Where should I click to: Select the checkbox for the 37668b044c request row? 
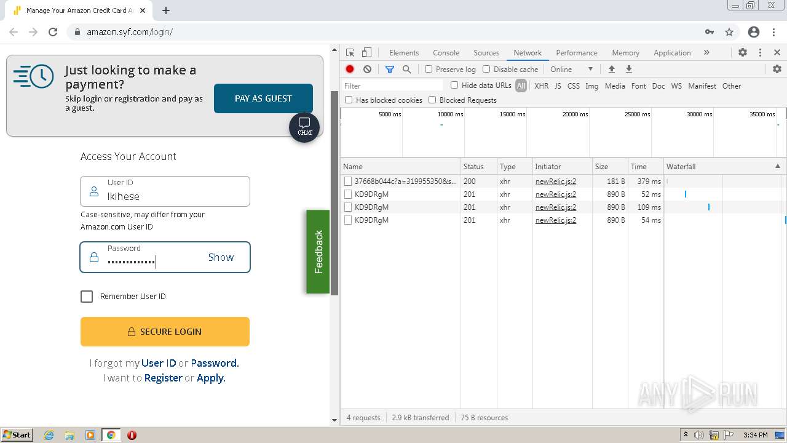pos(348,182)
